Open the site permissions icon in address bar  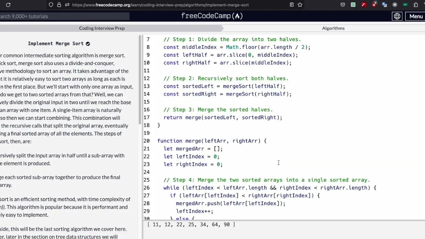pos(67,5)
